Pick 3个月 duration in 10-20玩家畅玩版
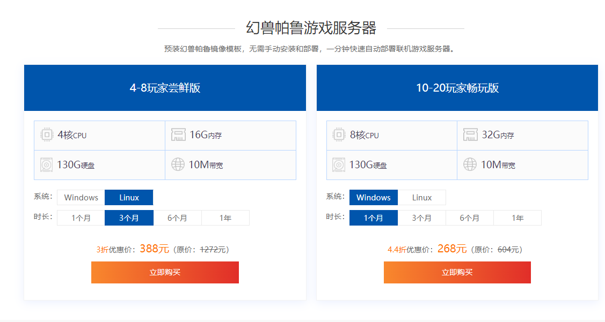Screen dimensions: 605x322 point(421,218)
